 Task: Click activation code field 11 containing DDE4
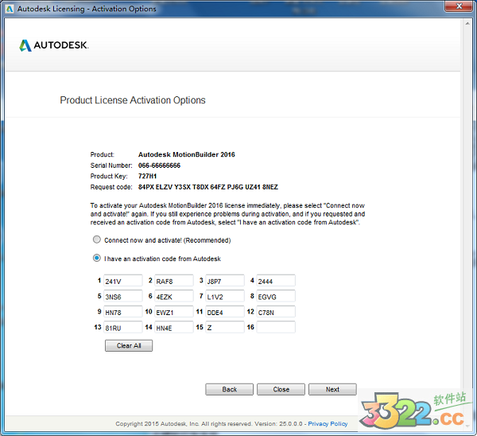(x=225, y=312)
